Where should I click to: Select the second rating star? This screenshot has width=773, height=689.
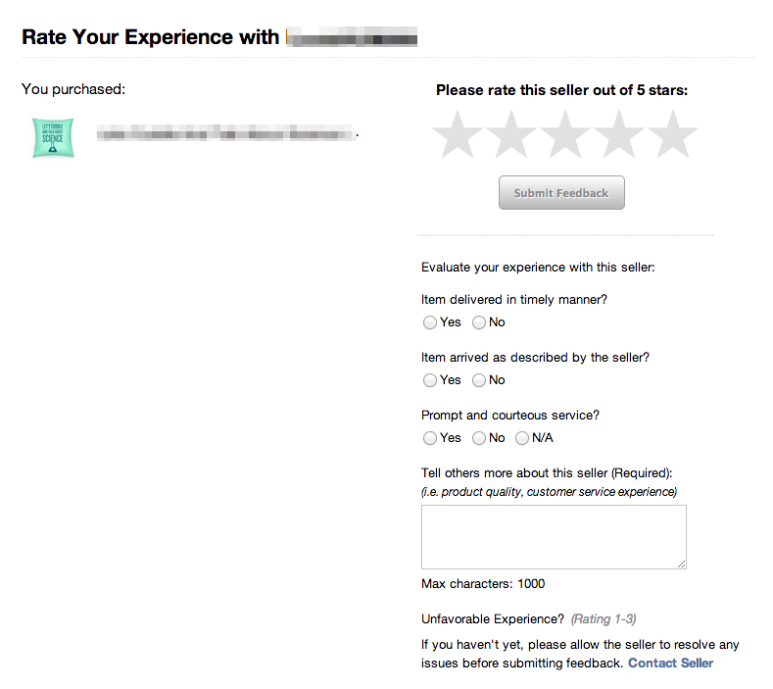click(x=511, y=134)
